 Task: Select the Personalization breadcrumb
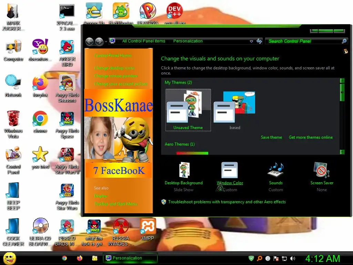188,41
